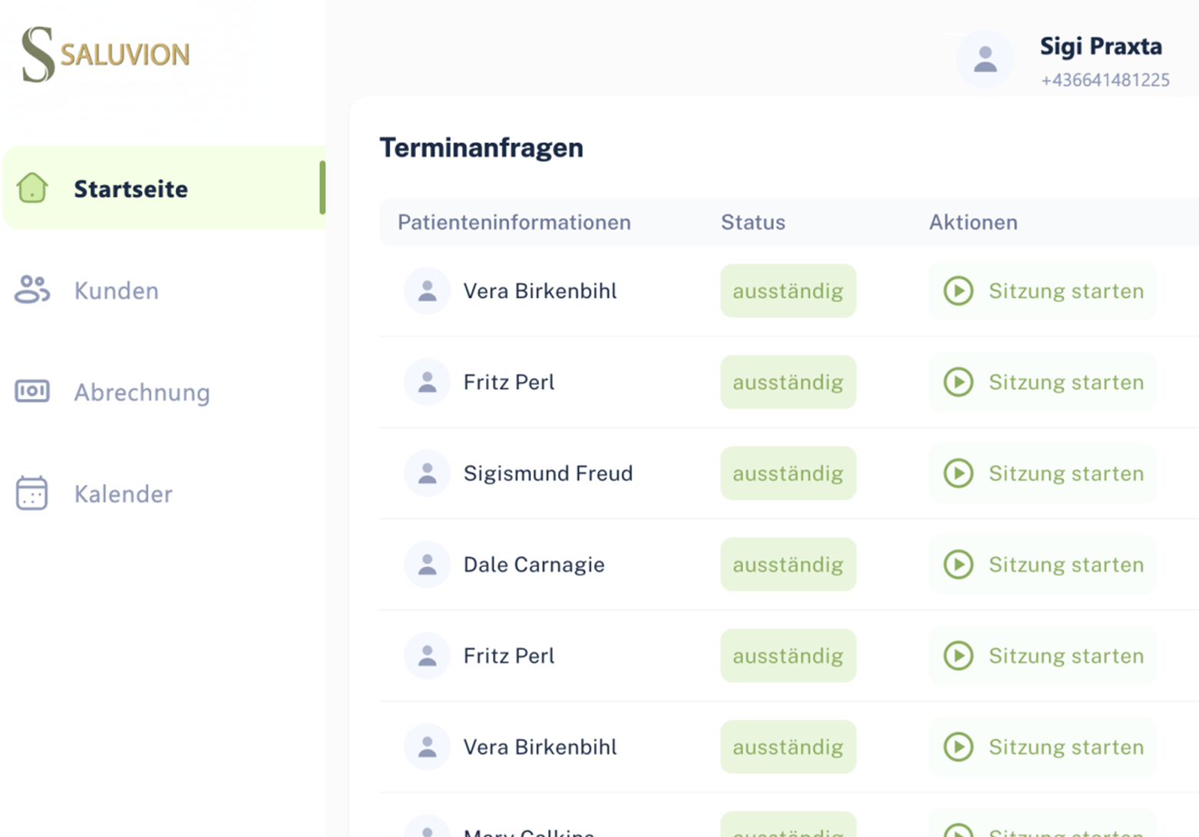
Task: Click Sigismund Freud's patient avatar
Action: [427, 473]
